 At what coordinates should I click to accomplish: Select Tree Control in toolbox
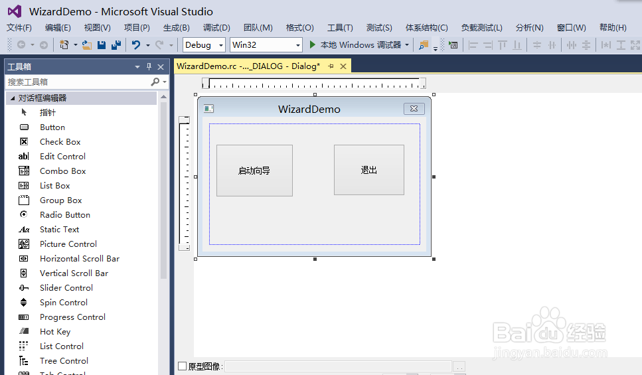(81, 360)
